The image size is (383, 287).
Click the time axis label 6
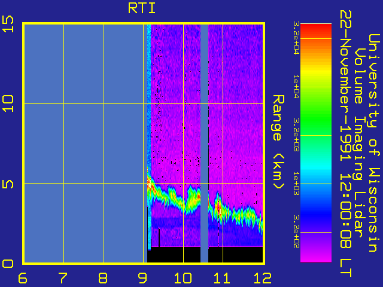point(23,278)
